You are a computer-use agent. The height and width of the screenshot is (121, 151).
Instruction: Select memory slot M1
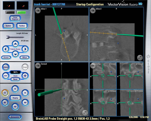5,103
